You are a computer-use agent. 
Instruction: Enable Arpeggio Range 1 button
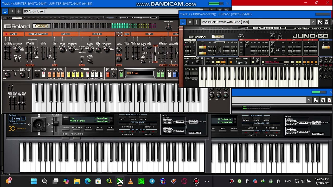[x=69, y=75]
